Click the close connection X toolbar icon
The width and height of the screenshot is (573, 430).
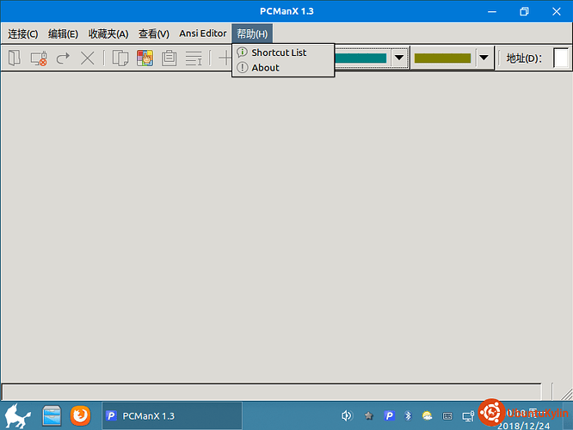(x=88, y=58)
